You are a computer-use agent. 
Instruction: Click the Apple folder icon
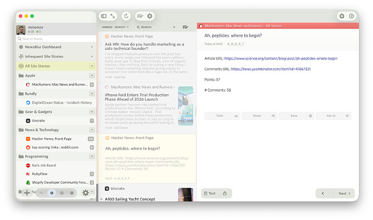21,75
